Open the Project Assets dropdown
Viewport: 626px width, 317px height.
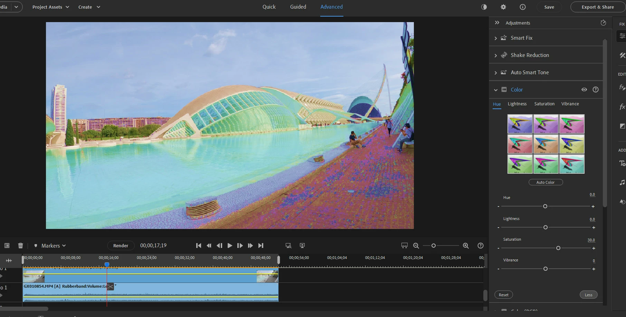51,7
